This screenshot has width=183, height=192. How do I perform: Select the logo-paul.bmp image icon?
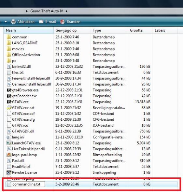(9, 155)
